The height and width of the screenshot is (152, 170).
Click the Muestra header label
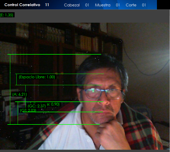pyautogui.click(x=103, y=5)
